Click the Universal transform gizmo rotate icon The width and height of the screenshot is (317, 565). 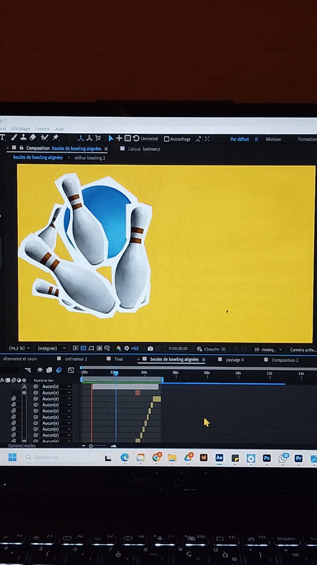pyautogui.click(x=136, y=138)
